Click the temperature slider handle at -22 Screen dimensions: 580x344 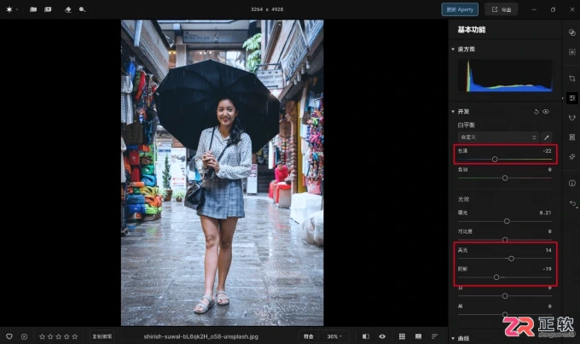coord(495,160)
